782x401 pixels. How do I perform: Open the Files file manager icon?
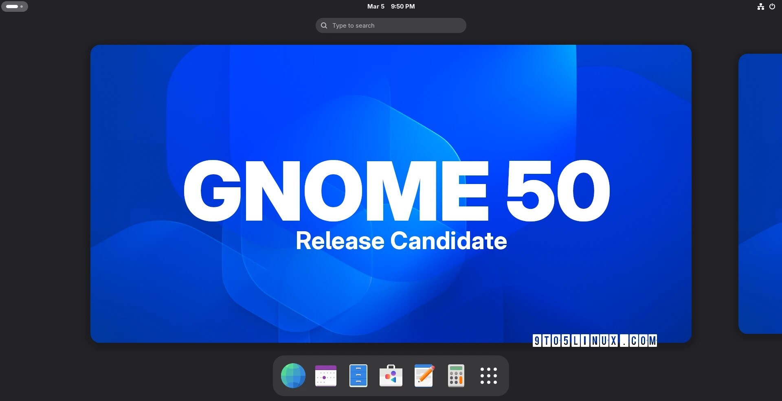point(358,375)
